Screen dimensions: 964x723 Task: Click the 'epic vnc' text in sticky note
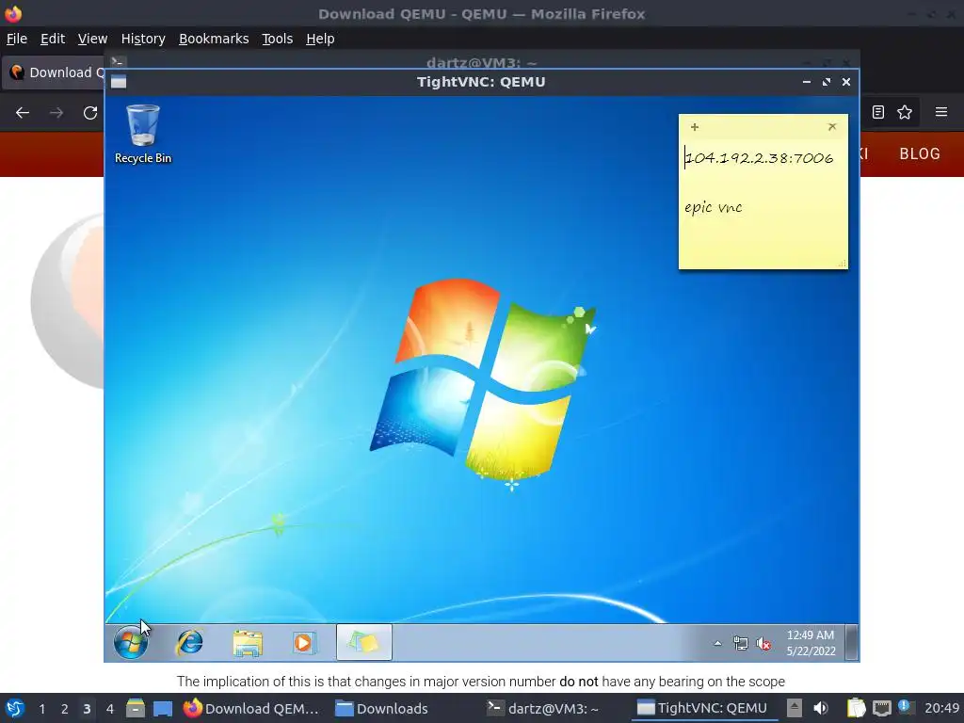click(x=714, y=207)
